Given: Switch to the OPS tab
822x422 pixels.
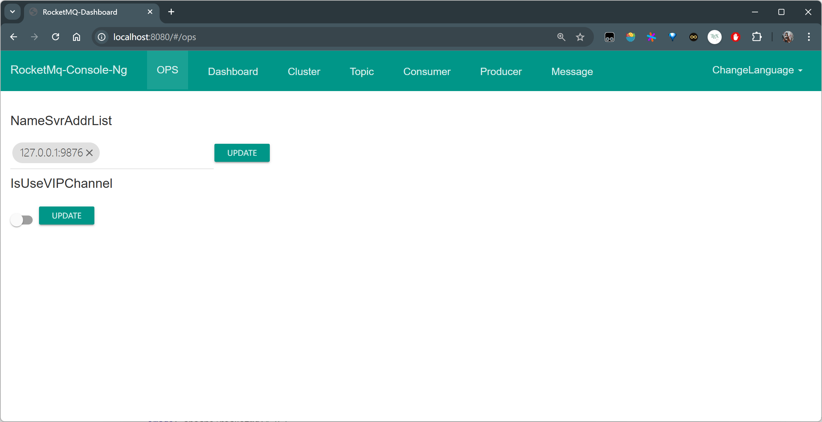Looking at the screenshot, I should [167, 70].
